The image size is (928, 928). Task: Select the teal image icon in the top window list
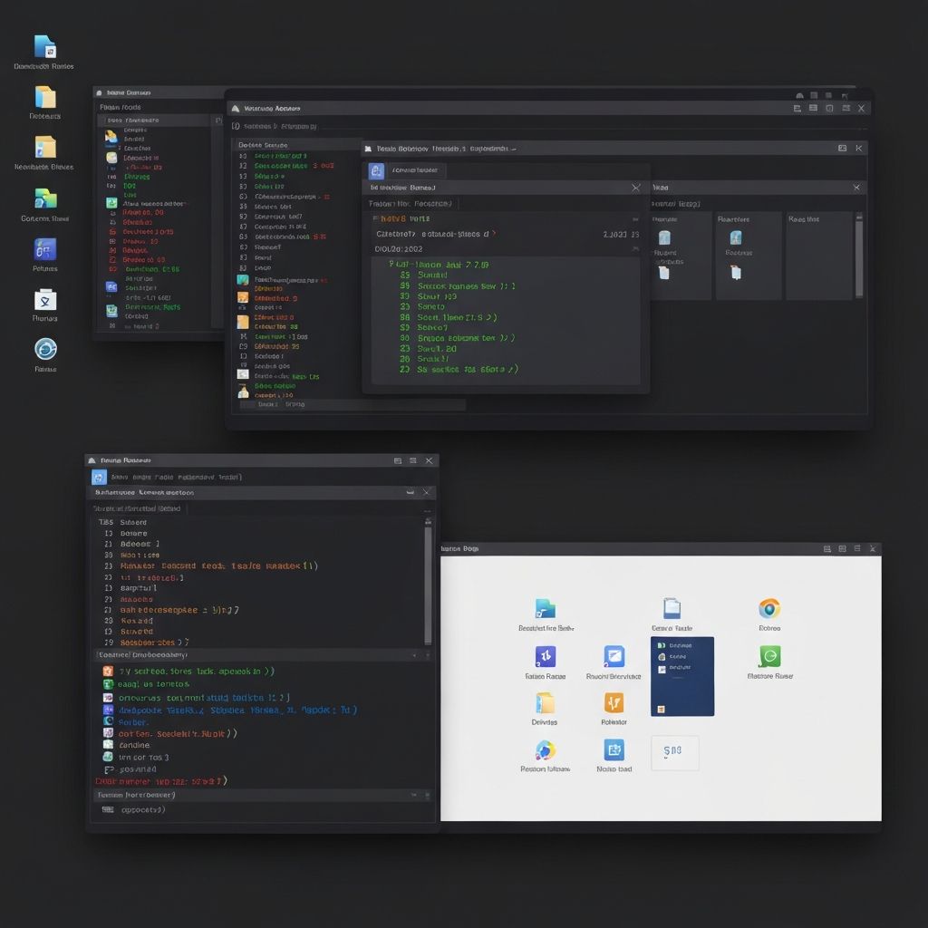point(243,280)
